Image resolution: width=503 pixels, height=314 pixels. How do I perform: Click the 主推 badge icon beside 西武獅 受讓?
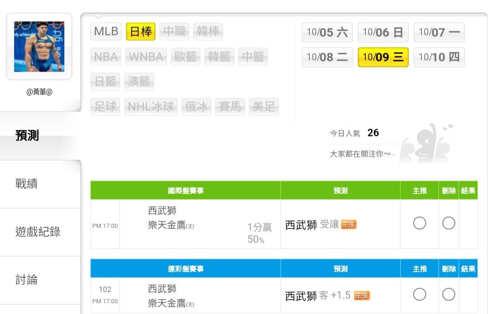[x=348, y=225]
